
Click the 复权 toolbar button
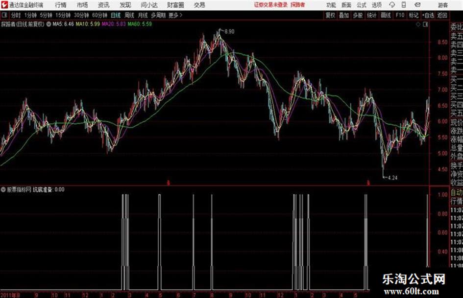tap(330, 15)
